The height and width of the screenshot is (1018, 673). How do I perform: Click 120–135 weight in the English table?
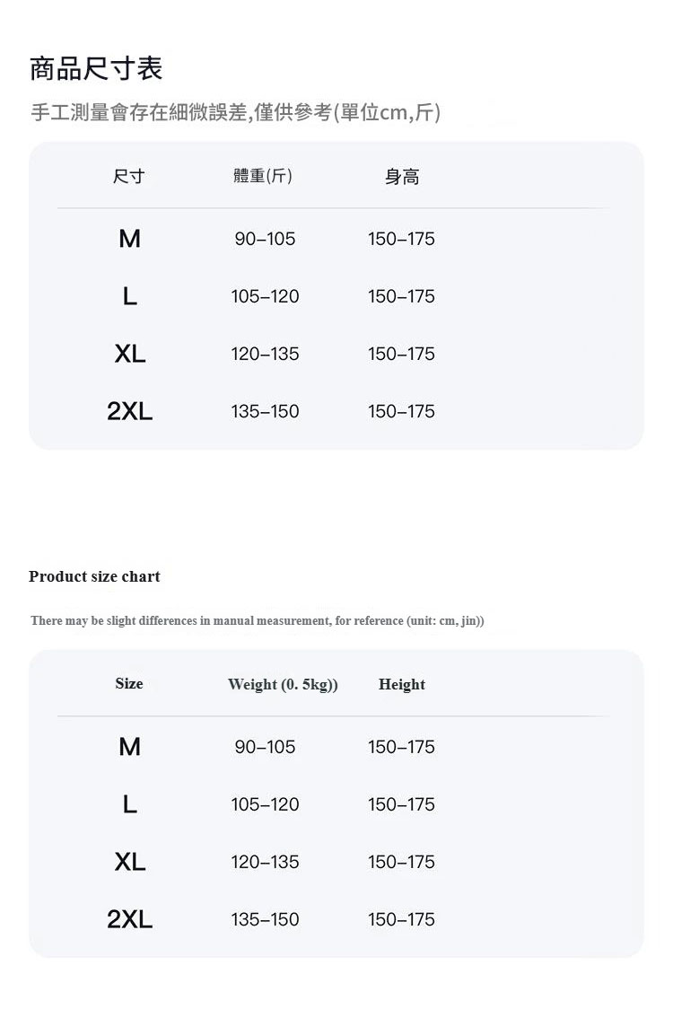tap(265, 862)
